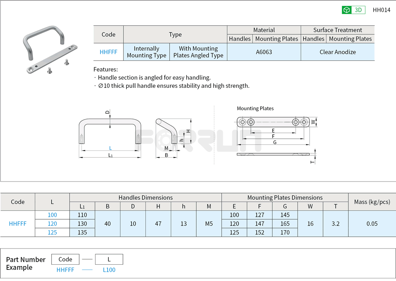Expand the Handles Dimensions column group
The width and height of the screenshot is (396, 281).
(x=145, y=197)
